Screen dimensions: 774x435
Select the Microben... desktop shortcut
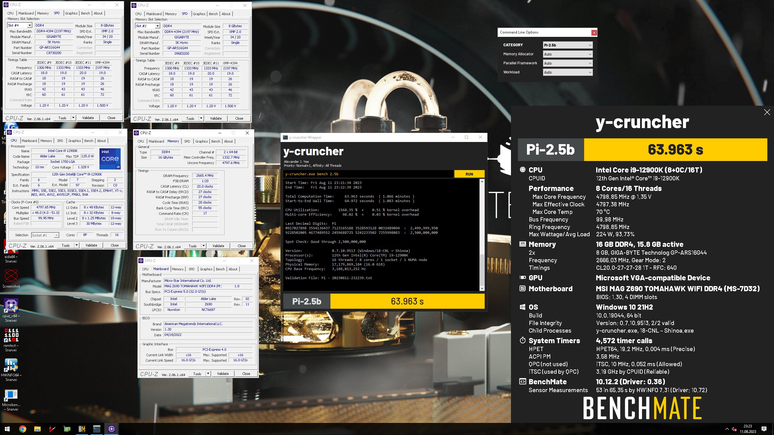[x=11, y=400]
